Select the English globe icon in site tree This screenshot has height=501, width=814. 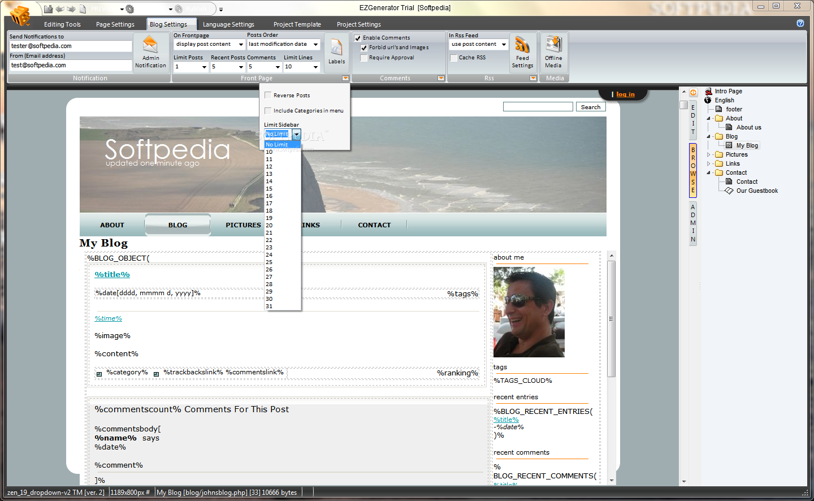coord(708,100)
